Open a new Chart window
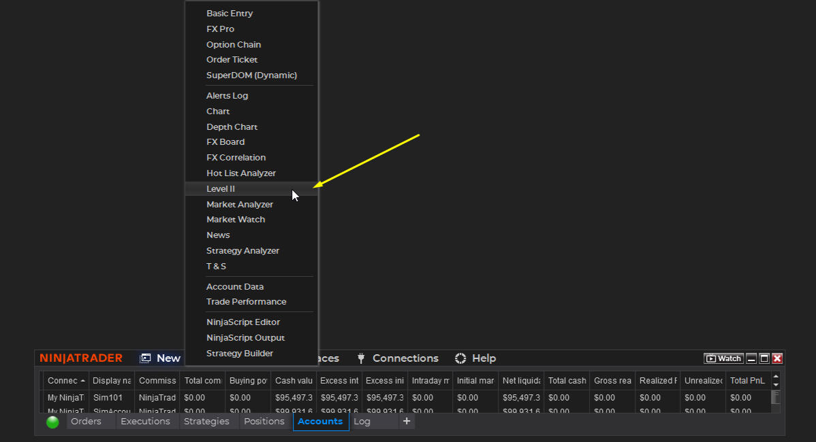This screenshot has width=816, height=442. point(218,112)
